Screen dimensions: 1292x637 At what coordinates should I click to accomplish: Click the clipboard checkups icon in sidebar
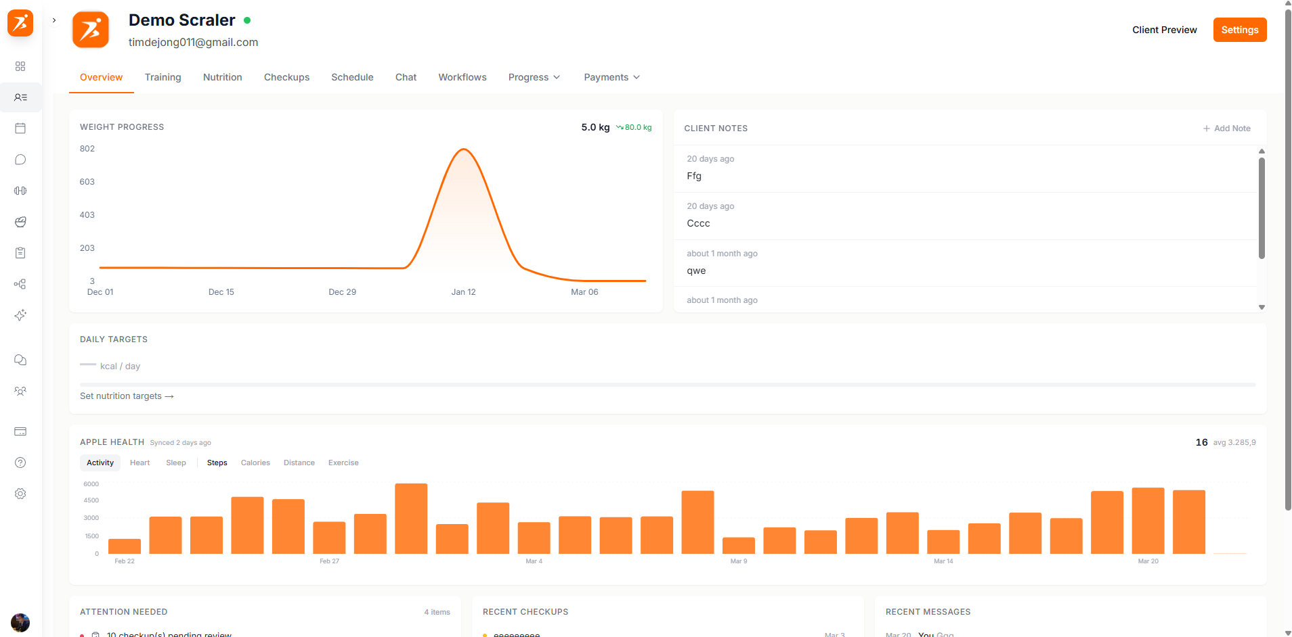pyautogui.click(x=20, y=252)
